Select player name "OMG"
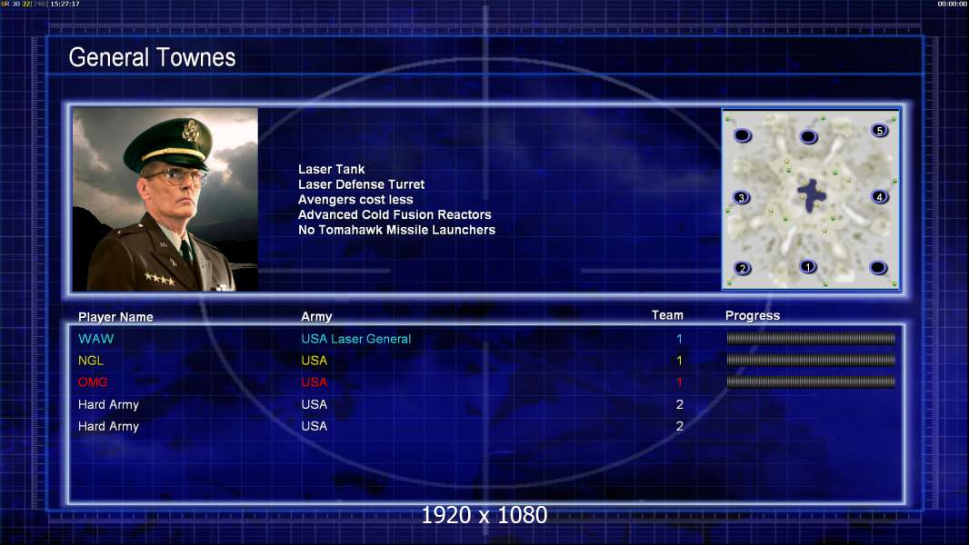The height and width of the screenshot is (545, 969). click(x=93, y=382)
